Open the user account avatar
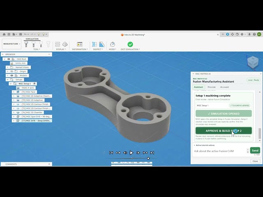 pyautogui.click(x=259, y=34)
